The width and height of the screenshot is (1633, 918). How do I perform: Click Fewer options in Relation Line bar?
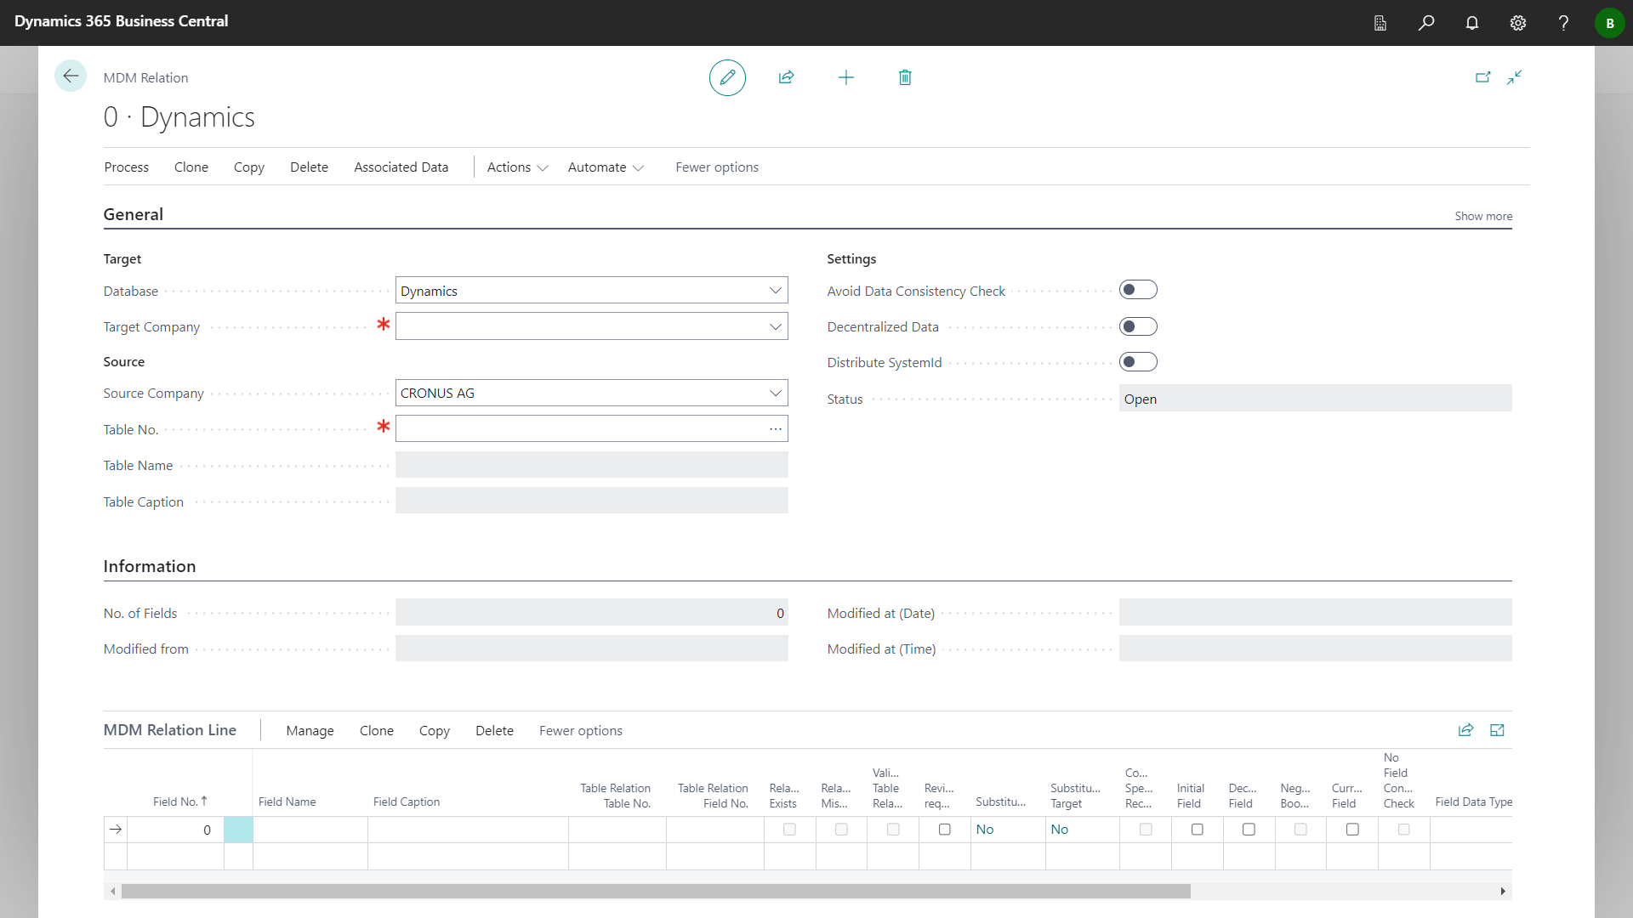pos(581,731)
